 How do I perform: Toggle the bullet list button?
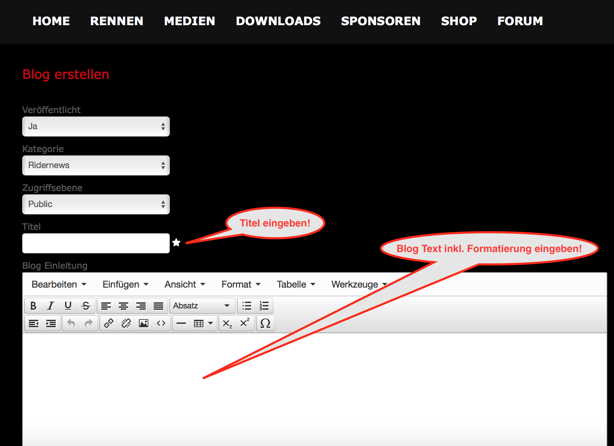(247, 306)
